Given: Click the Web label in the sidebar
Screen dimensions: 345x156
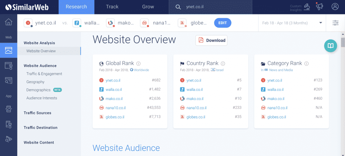Looking at the screenshot, I should (8, 38).
